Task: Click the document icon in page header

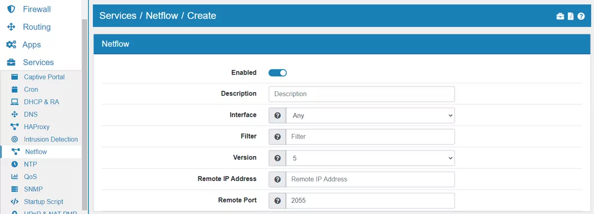Action: click(571, 16)
